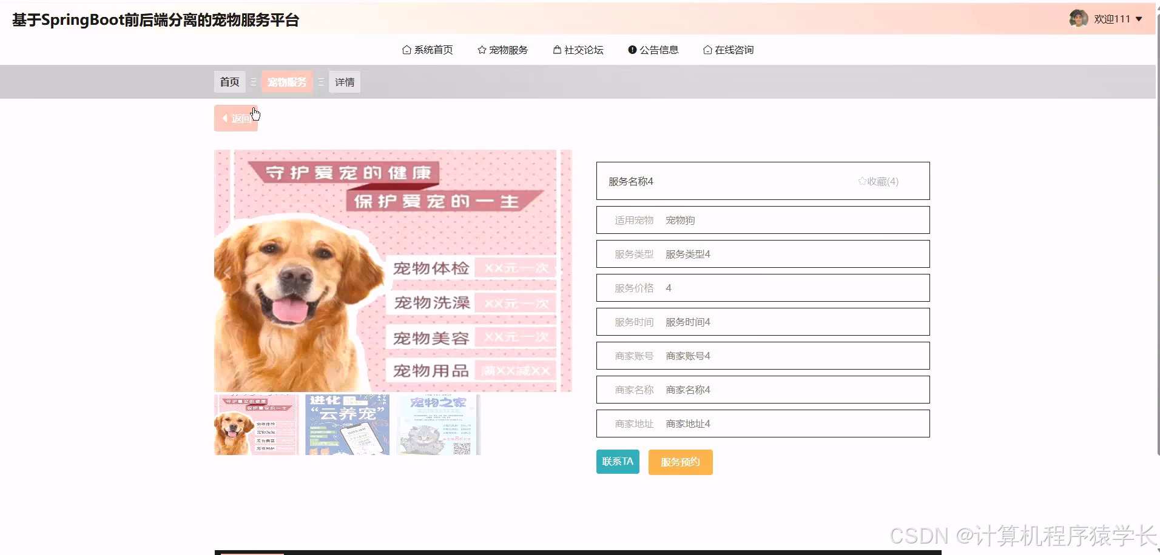Screen dimensions: 1160x555
Task: Select the 宠物之家 thumbnail image
Action: point(438,424)
